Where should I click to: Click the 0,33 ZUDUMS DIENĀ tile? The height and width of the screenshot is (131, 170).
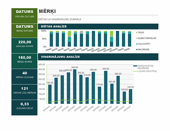point(24,106)
